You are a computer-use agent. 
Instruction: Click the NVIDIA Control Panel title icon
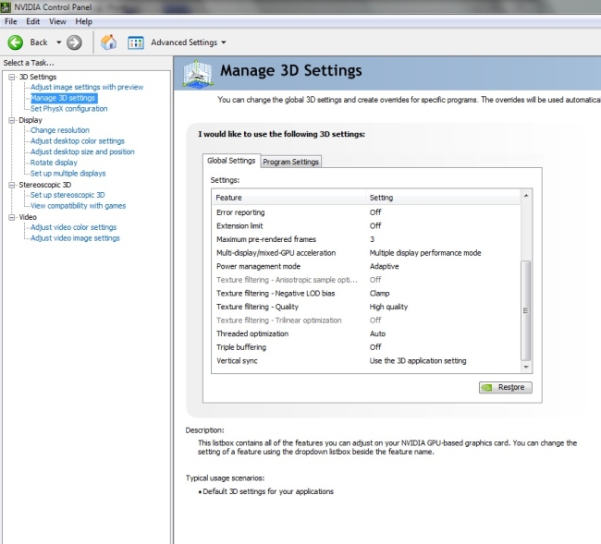[x=6, y=6]
